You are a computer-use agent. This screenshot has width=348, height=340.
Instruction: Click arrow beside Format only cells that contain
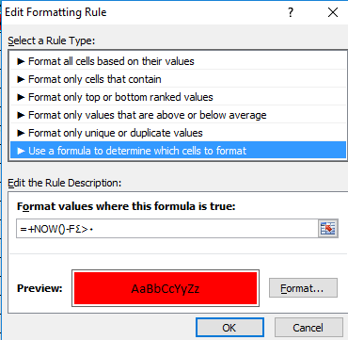(x=21, y=79)
